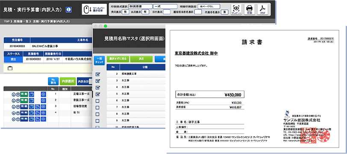The width and height of the screenshot is (347, 154).
Task: Add a row after row 2 with the plus icon
Action: [44, 100]
